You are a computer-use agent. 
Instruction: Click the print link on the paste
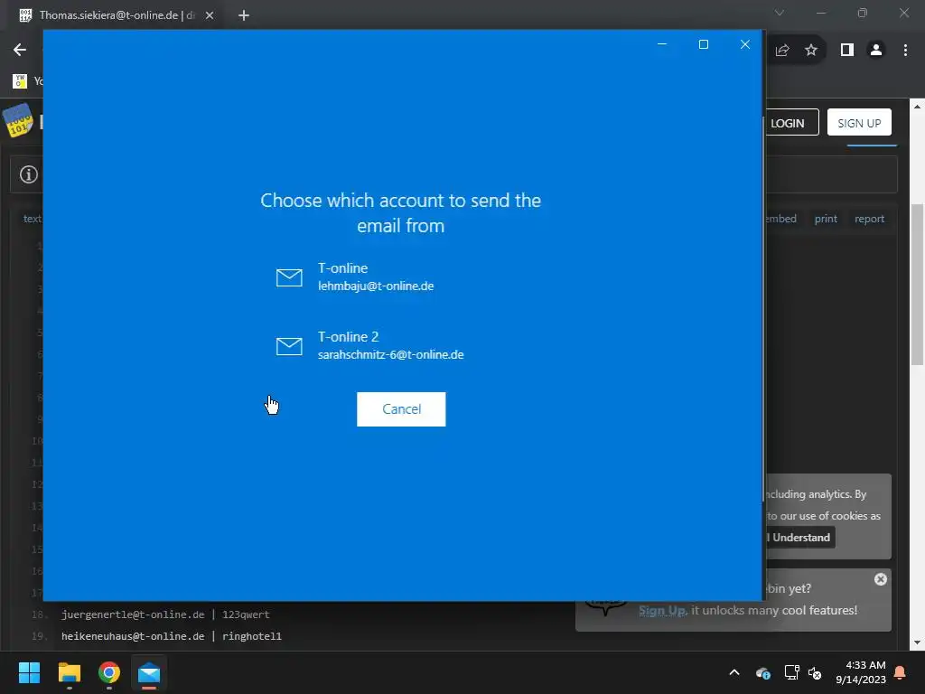tap(826, 219)
